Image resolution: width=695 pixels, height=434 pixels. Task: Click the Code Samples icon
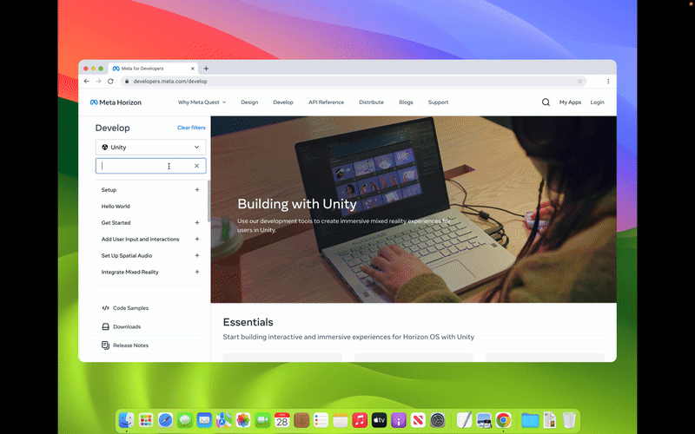[x=105, y=308]
